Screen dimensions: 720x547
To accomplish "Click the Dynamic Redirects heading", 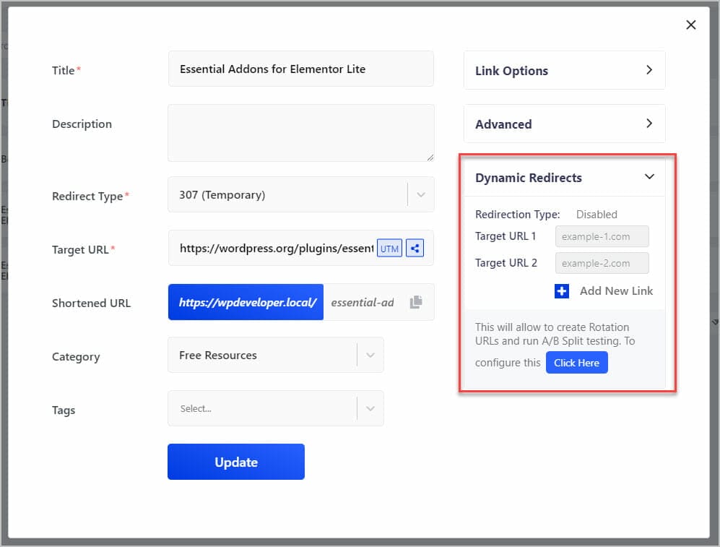I will point(529,178).
